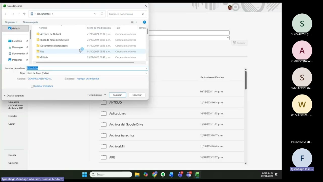Open Excel from the taskbar
Screen dimensions: 323x182
tap(197, 174)
